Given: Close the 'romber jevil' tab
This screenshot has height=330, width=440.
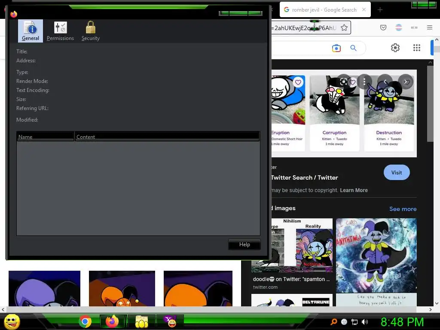Looking at the screenshot, I should (x=364, y=9).
